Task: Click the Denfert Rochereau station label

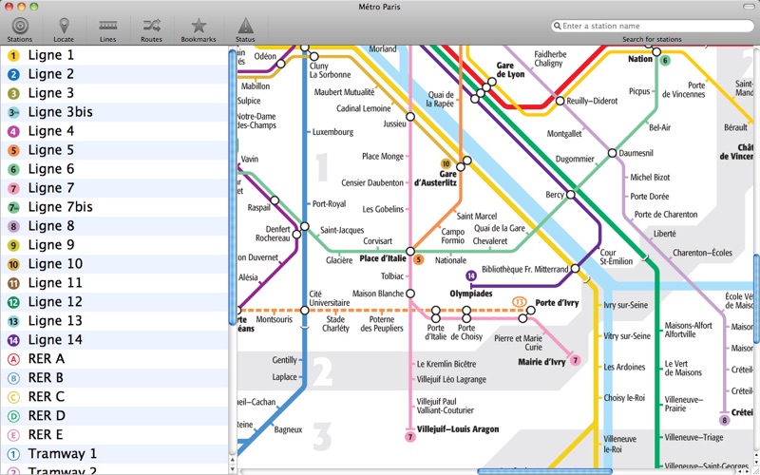Action: [273, 234]
